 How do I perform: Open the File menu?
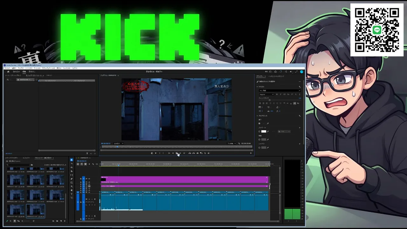click(7, 68)
